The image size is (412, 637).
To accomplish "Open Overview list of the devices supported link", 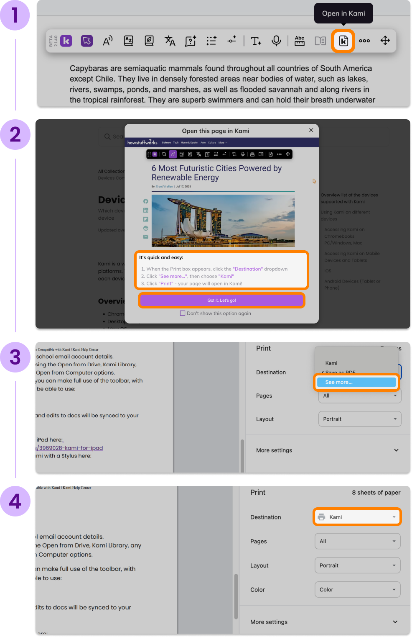I will coord(349,198).
